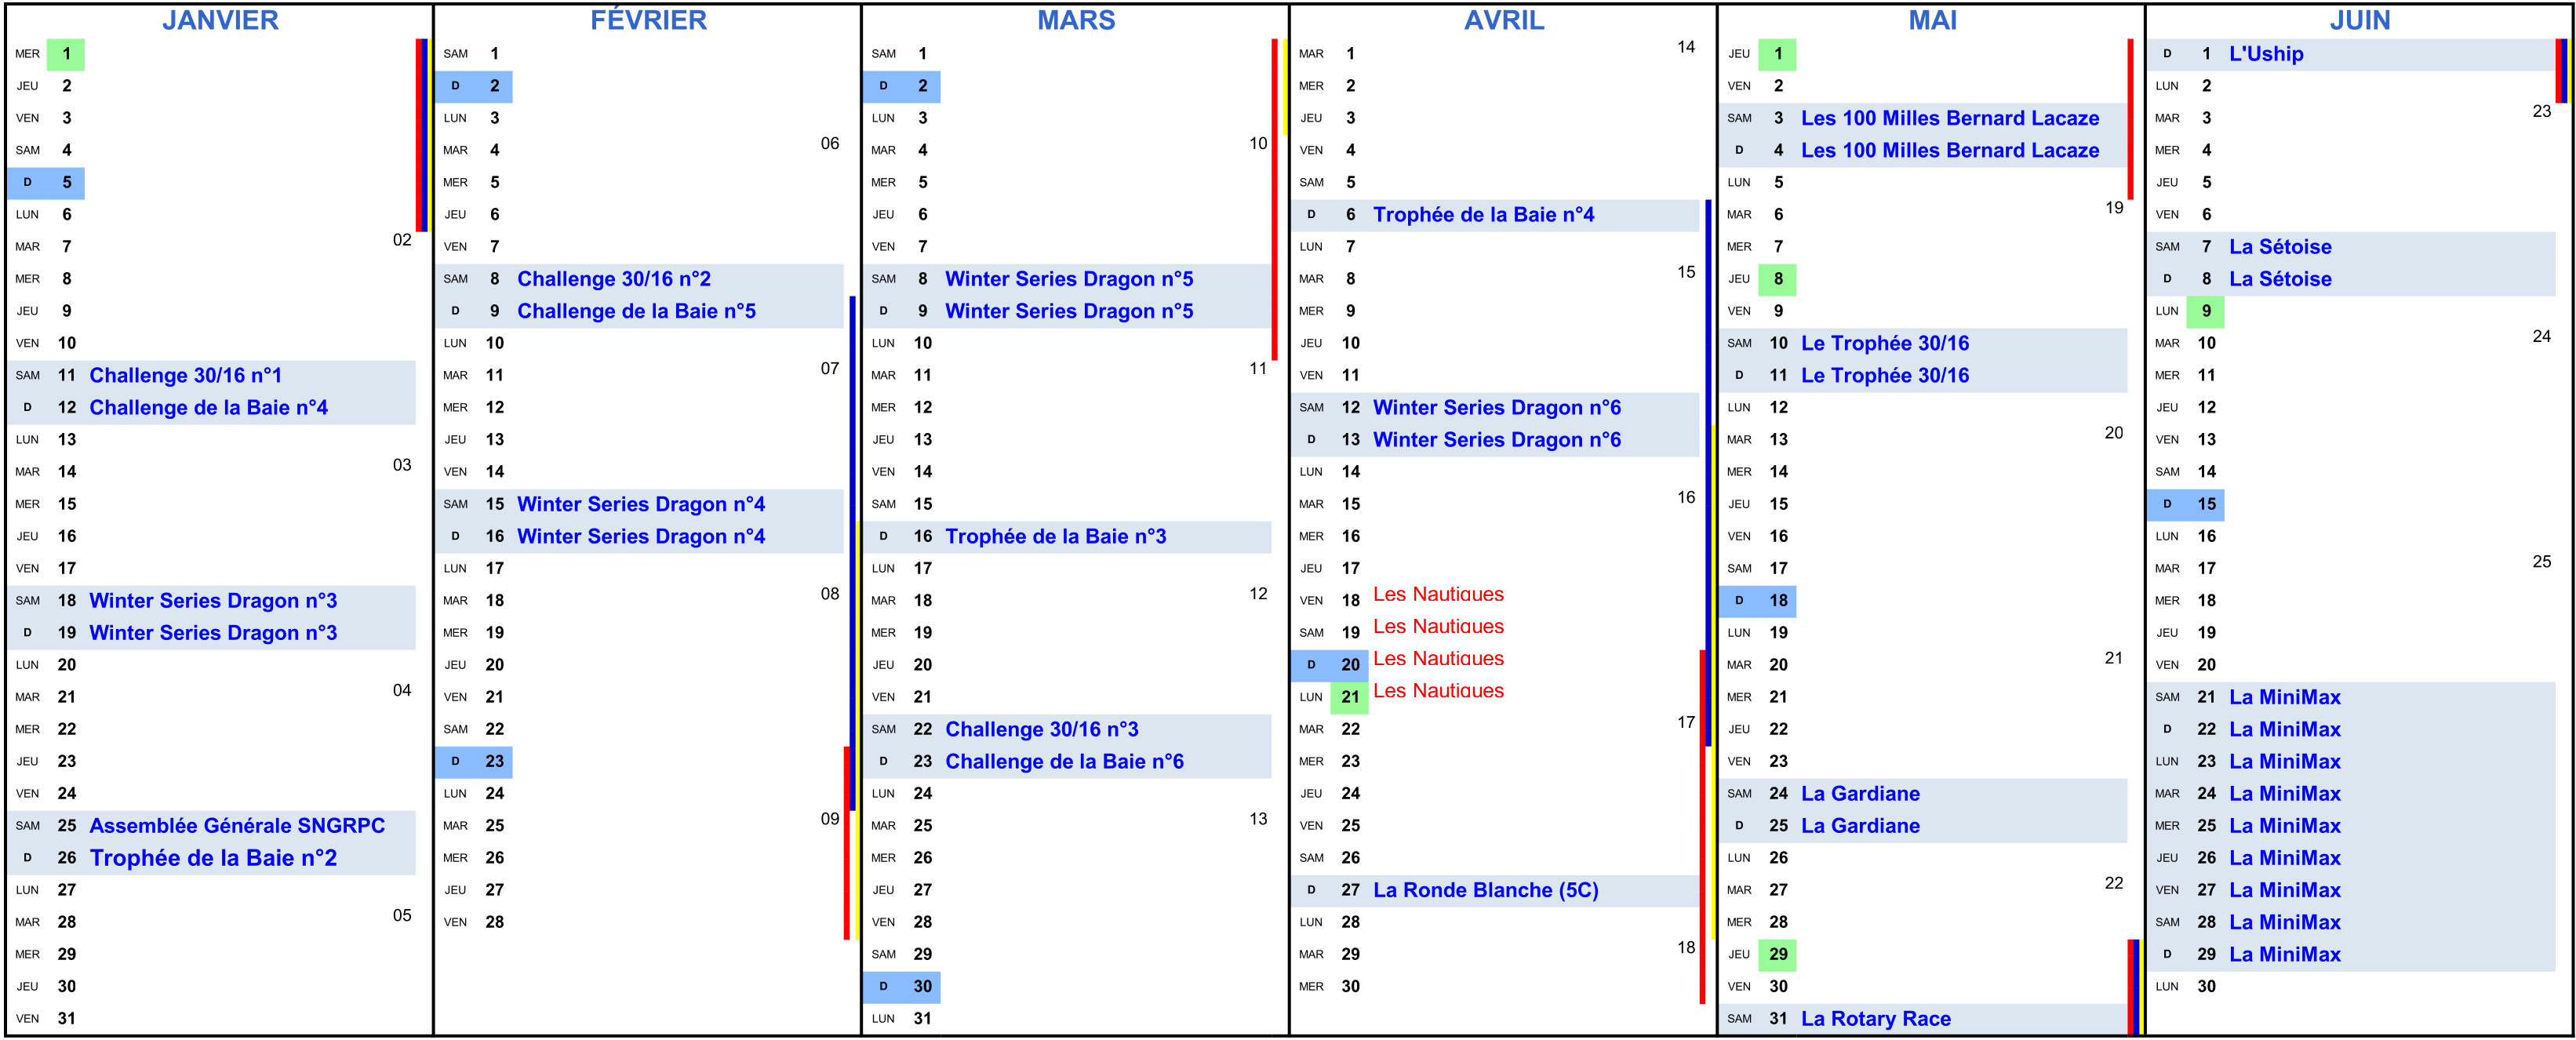This screenshot has height=1040, width=2576.
Task: Click Challenge 30/16 n°1 on January 11
Action: (186, 376)
